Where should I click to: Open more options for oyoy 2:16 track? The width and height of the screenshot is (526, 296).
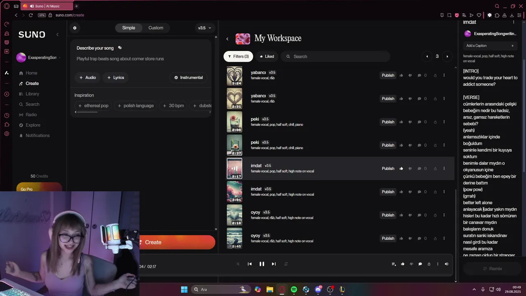tap(444, 215)
